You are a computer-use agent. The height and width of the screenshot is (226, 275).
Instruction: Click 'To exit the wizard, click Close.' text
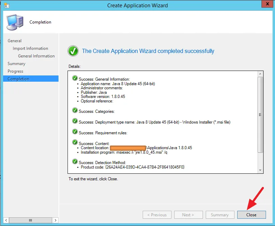[93, 179]
